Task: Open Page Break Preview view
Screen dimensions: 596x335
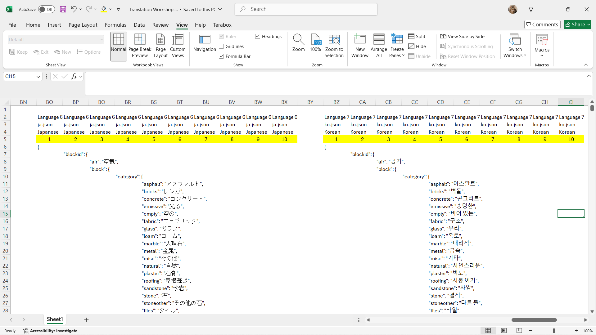Action: coord(140,46)
